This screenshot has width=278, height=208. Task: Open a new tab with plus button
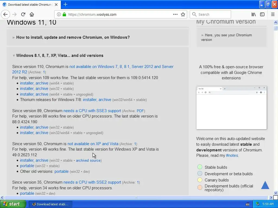(x=65, y=4)
